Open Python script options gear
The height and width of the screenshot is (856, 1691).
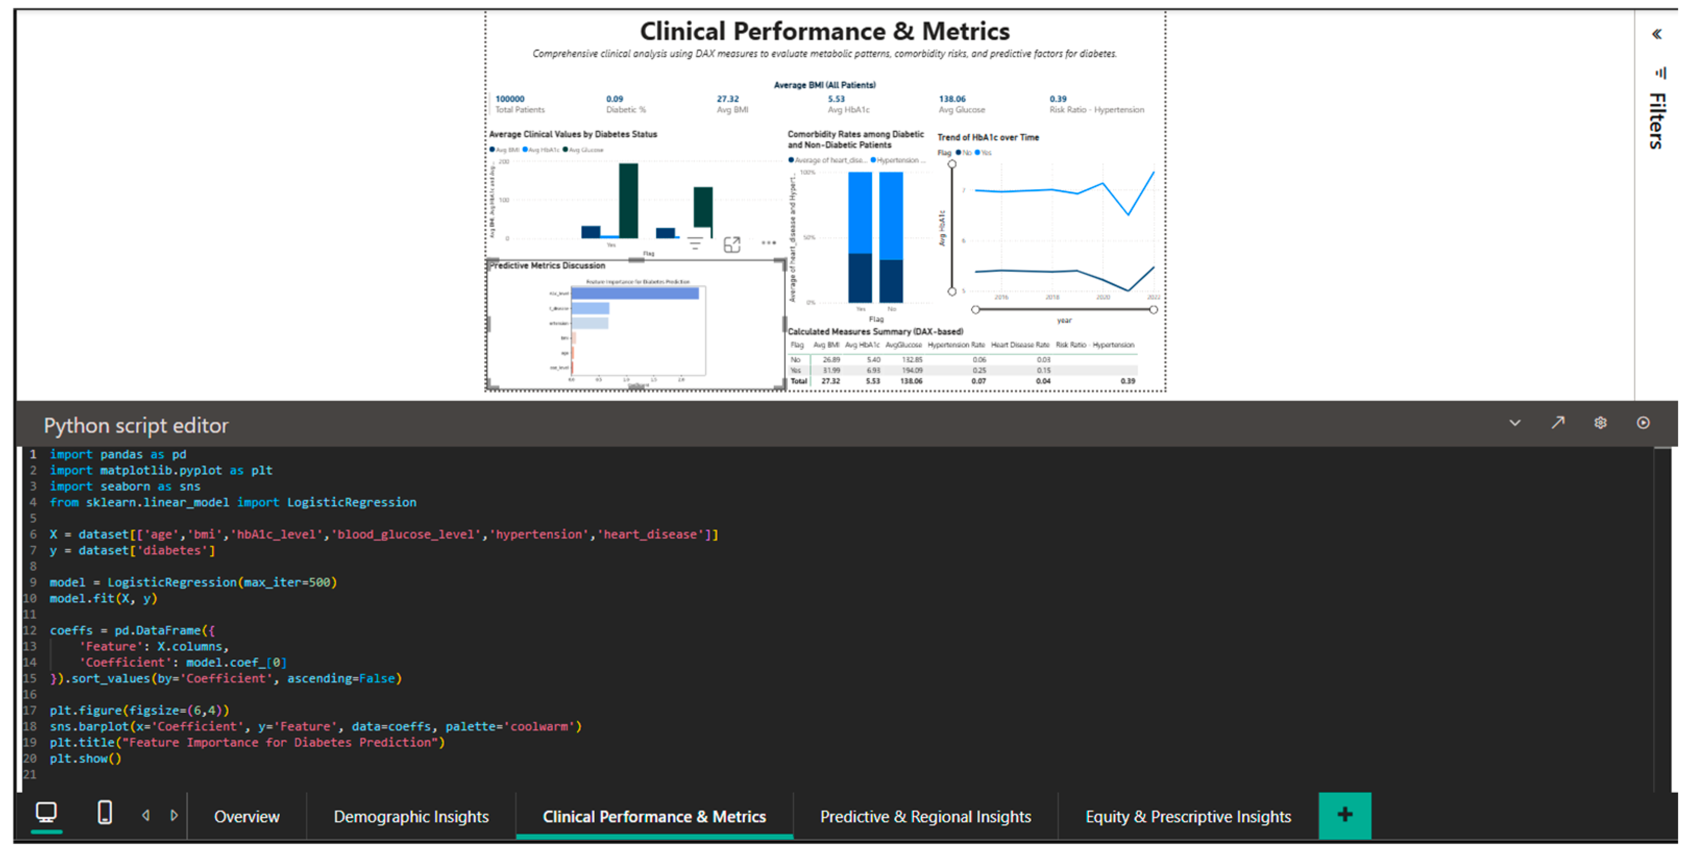pyautogui.click(x=1600, y=423)
